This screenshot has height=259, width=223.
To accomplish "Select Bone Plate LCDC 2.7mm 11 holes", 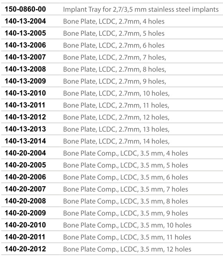I will 116,105.
